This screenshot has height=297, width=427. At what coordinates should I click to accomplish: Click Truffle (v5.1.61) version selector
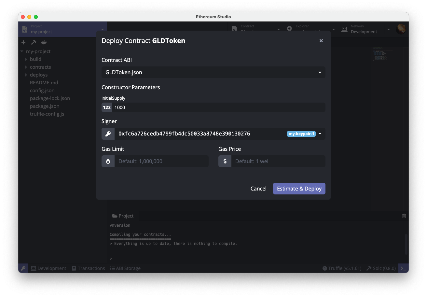(x=342, y=268)
